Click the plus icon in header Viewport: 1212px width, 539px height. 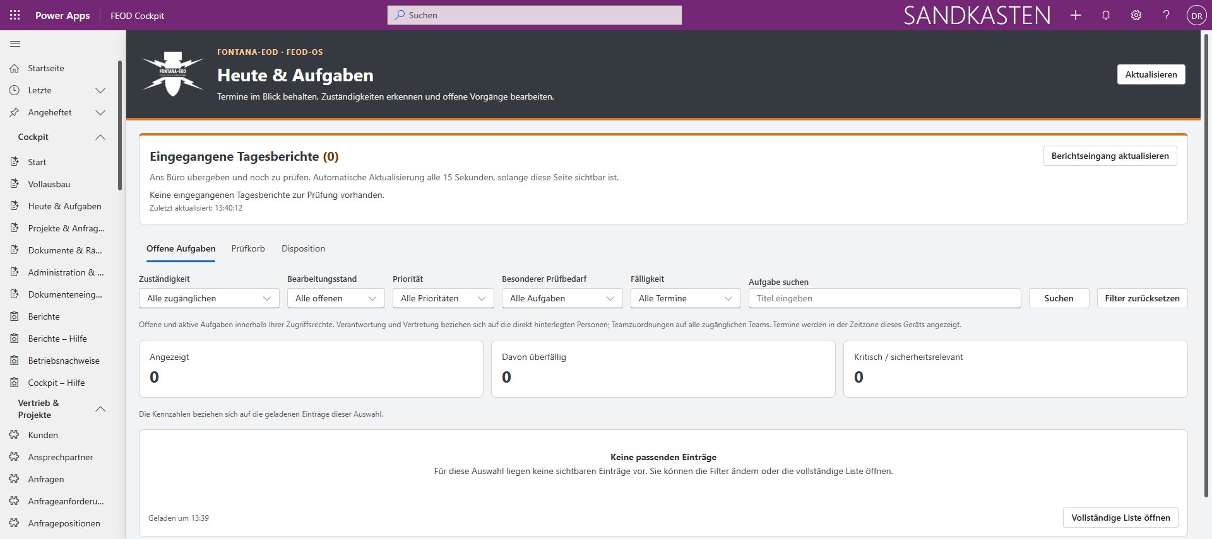pyautogui.click(x=1076, y=15)
